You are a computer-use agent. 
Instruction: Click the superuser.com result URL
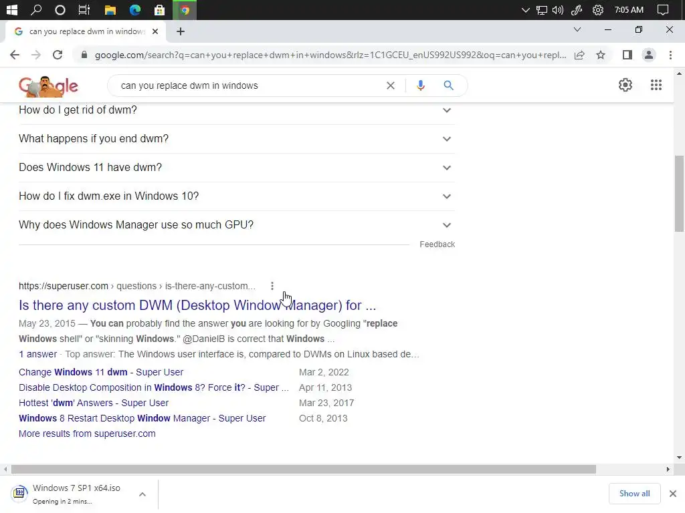137,286
